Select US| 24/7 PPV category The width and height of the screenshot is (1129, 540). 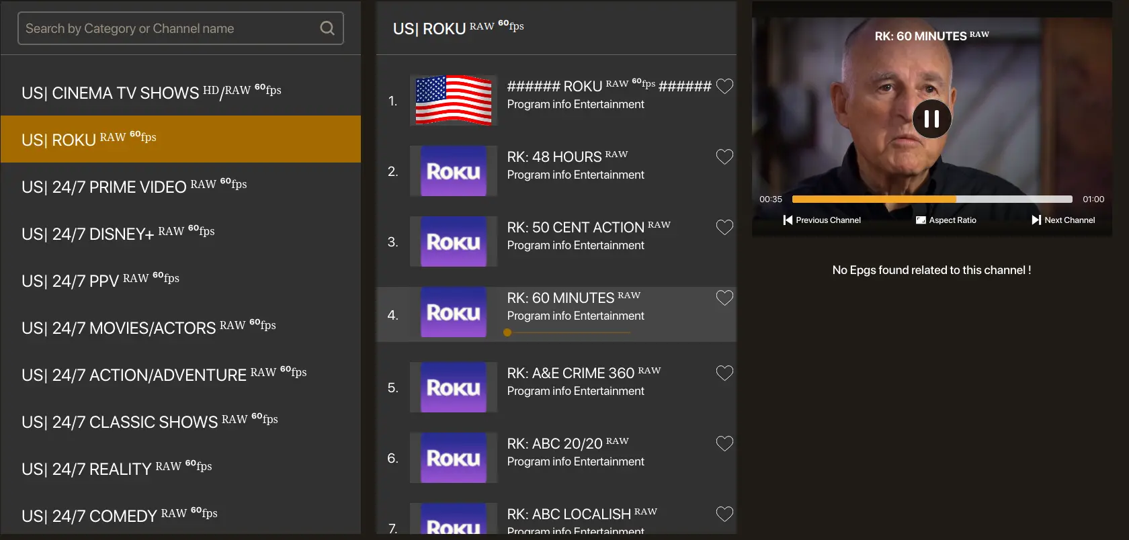pyautogui.click(x=180, y=280)
